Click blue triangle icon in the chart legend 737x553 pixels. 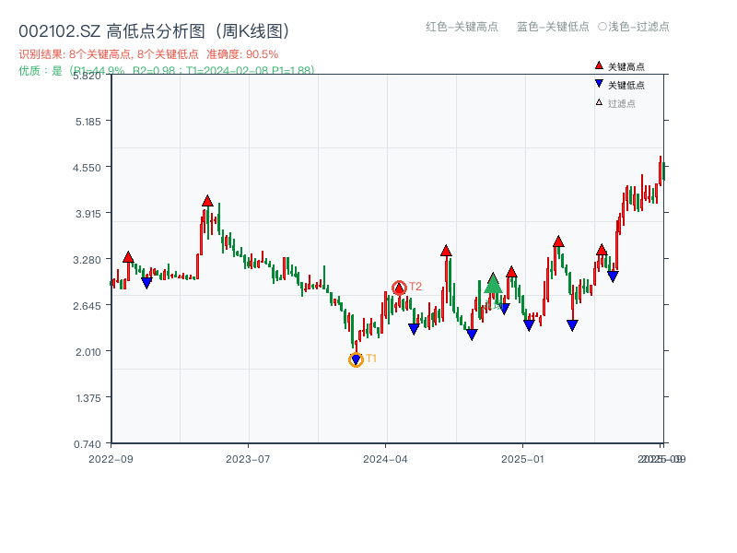tap(599, 84)
